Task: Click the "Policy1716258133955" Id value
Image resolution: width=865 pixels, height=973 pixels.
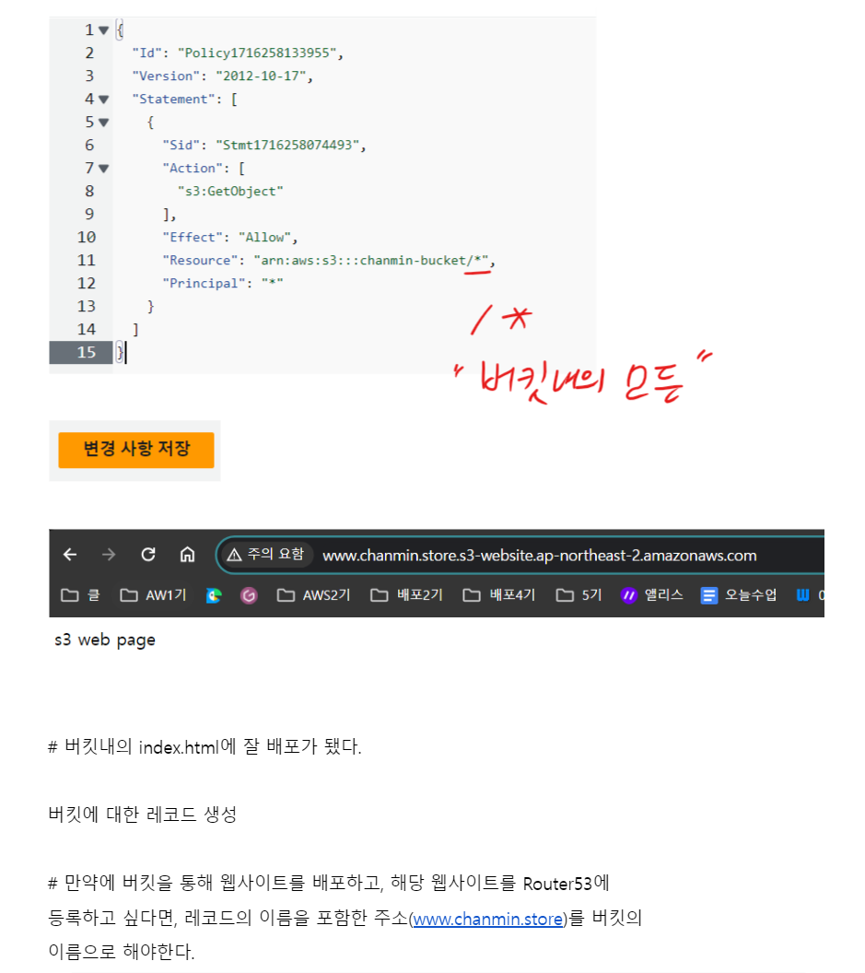Action: pos(257,53)
